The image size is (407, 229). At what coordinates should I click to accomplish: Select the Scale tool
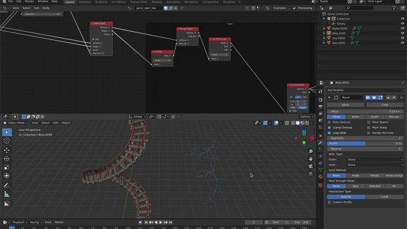click(x=7, y=167)
